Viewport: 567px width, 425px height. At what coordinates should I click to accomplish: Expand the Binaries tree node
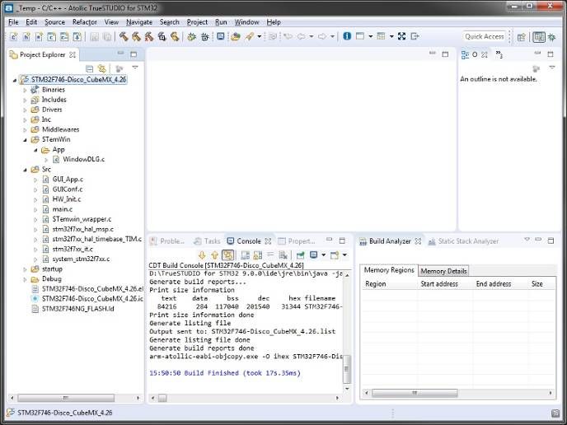[25, 90]
